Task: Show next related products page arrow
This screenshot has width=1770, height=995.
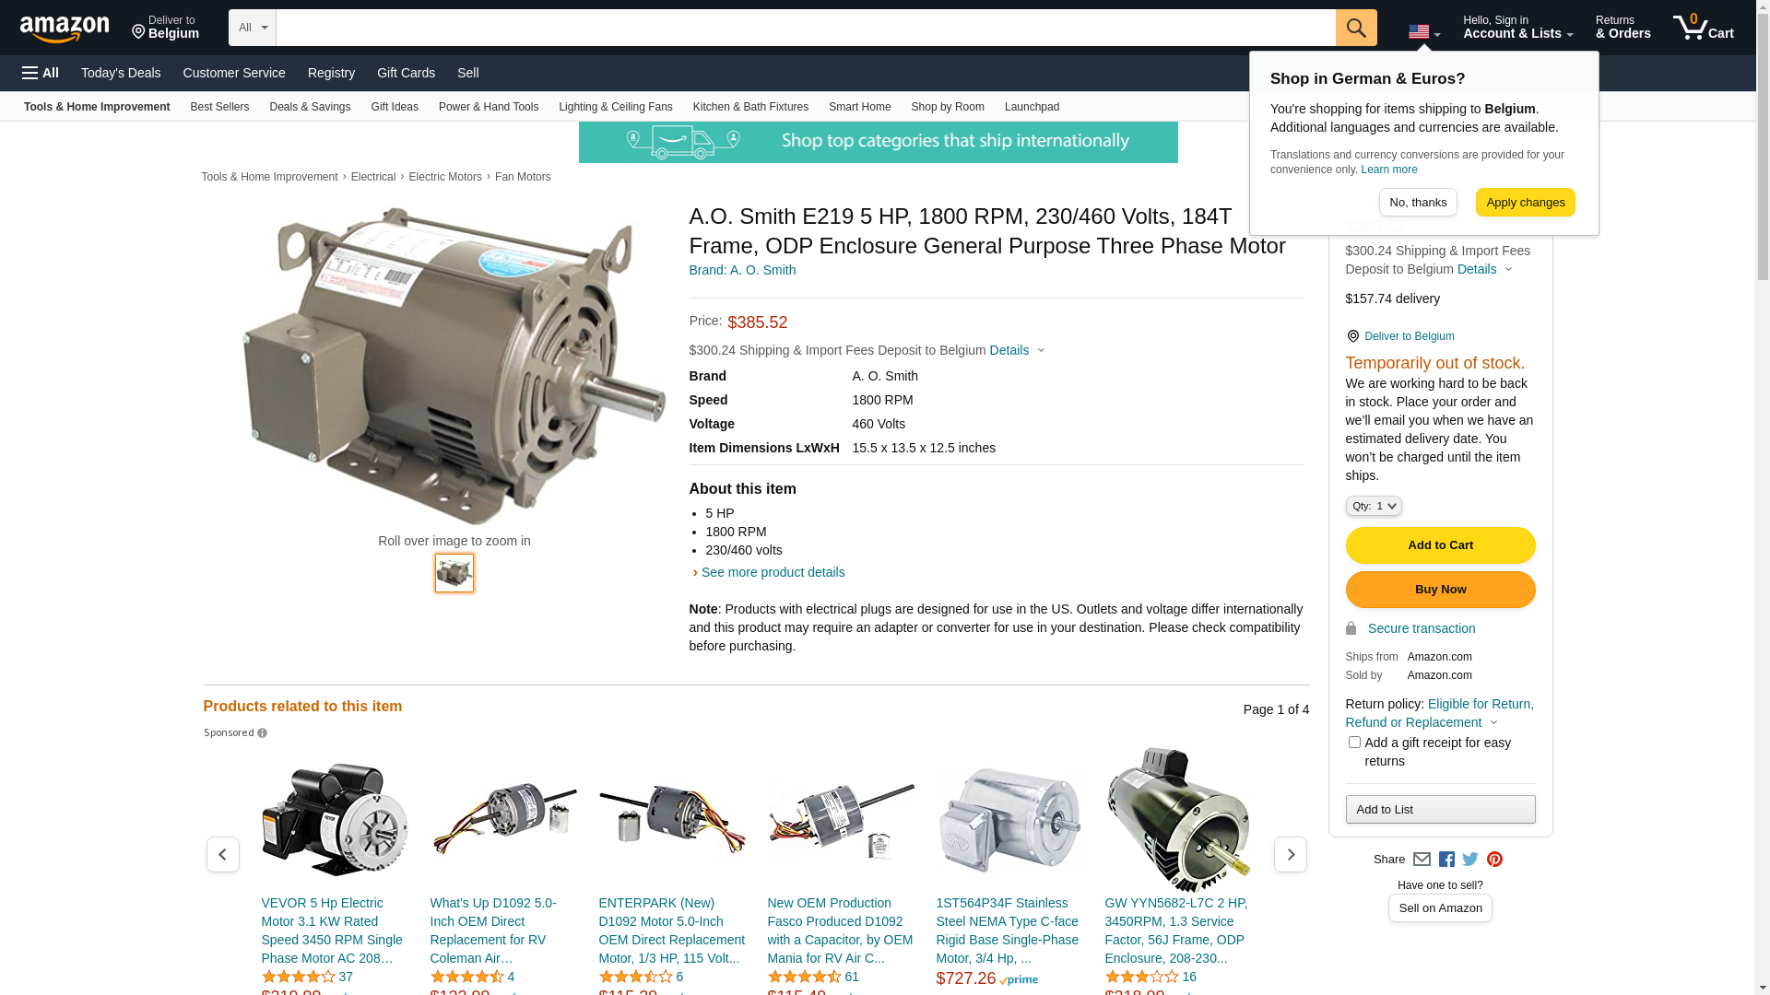Action: [x=1290, y=855]
